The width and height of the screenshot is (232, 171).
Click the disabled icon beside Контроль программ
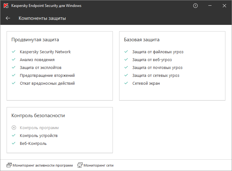coord(14,128)
